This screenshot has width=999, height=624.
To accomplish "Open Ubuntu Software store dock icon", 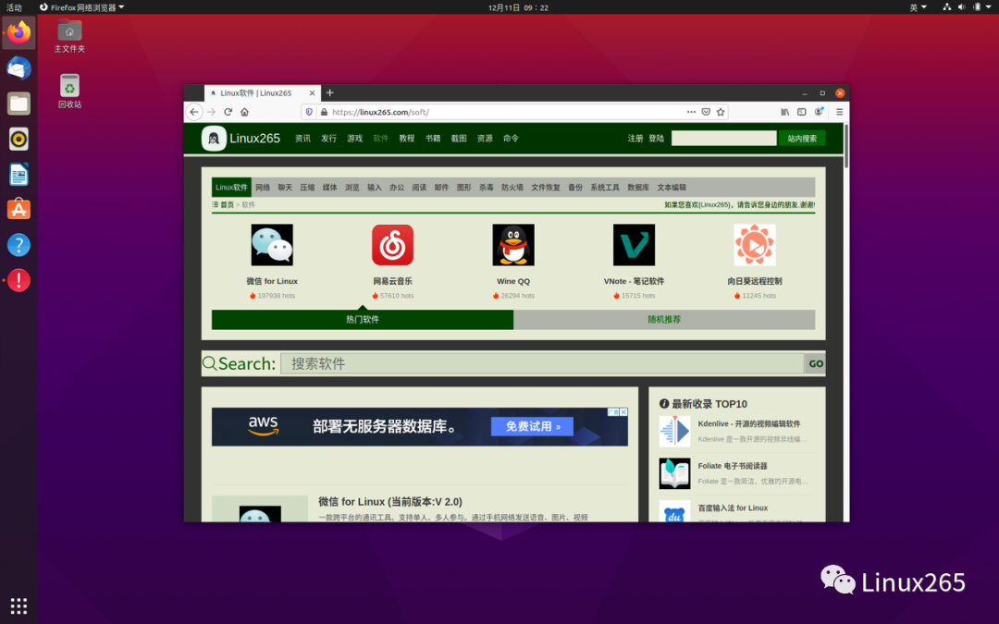I will [x=18, y=210].
